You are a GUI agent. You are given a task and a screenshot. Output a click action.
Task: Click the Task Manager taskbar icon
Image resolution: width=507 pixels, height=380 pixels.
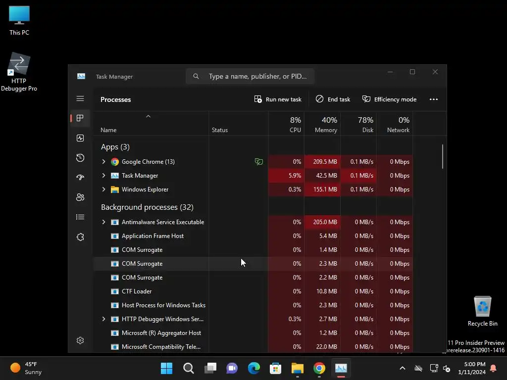(x=341, y=368)
